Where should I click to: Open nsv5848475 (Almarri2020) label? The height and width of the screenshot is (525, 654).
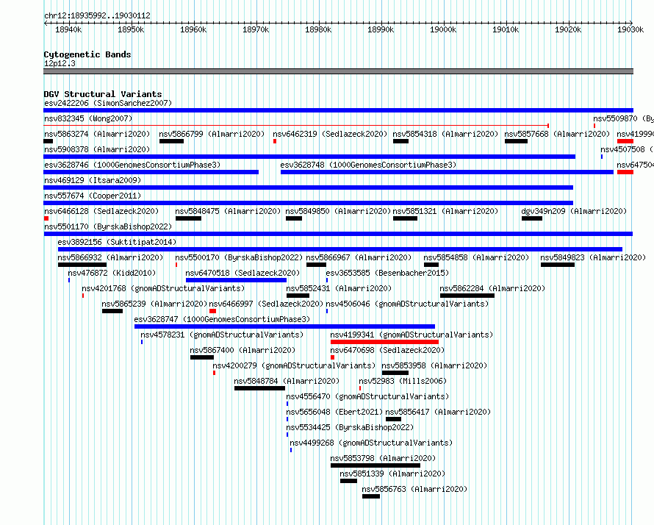tap(228, 211)
